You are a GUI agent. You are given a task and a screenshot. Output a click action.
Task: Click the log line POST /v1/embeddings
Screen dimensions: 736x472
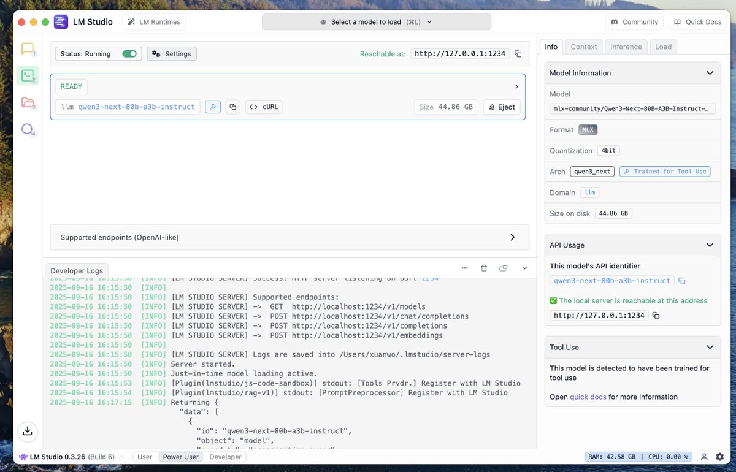[x=247, y=335]
